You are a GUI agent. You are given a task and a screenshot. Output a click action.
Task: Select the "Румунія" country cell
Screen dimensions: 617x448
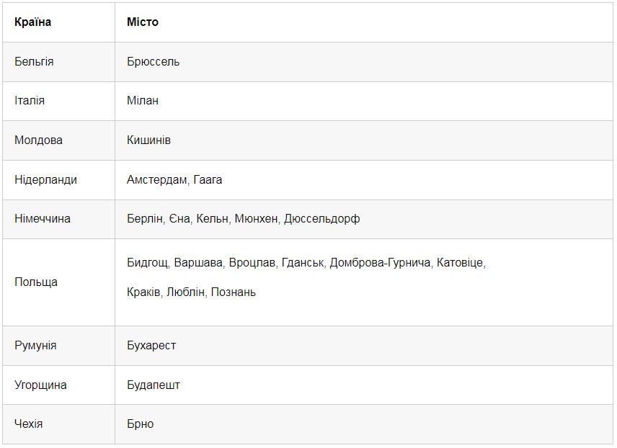click(x=35, y=346)
